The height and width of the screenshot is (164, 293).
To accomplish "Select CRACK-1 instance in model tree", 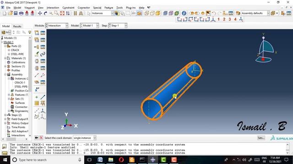I will coord(20,82).
